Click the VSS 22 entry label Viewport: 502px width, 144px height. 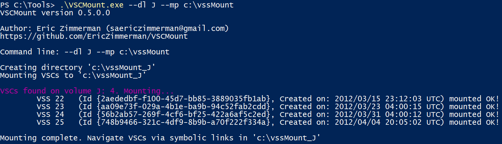pos(50,99)
